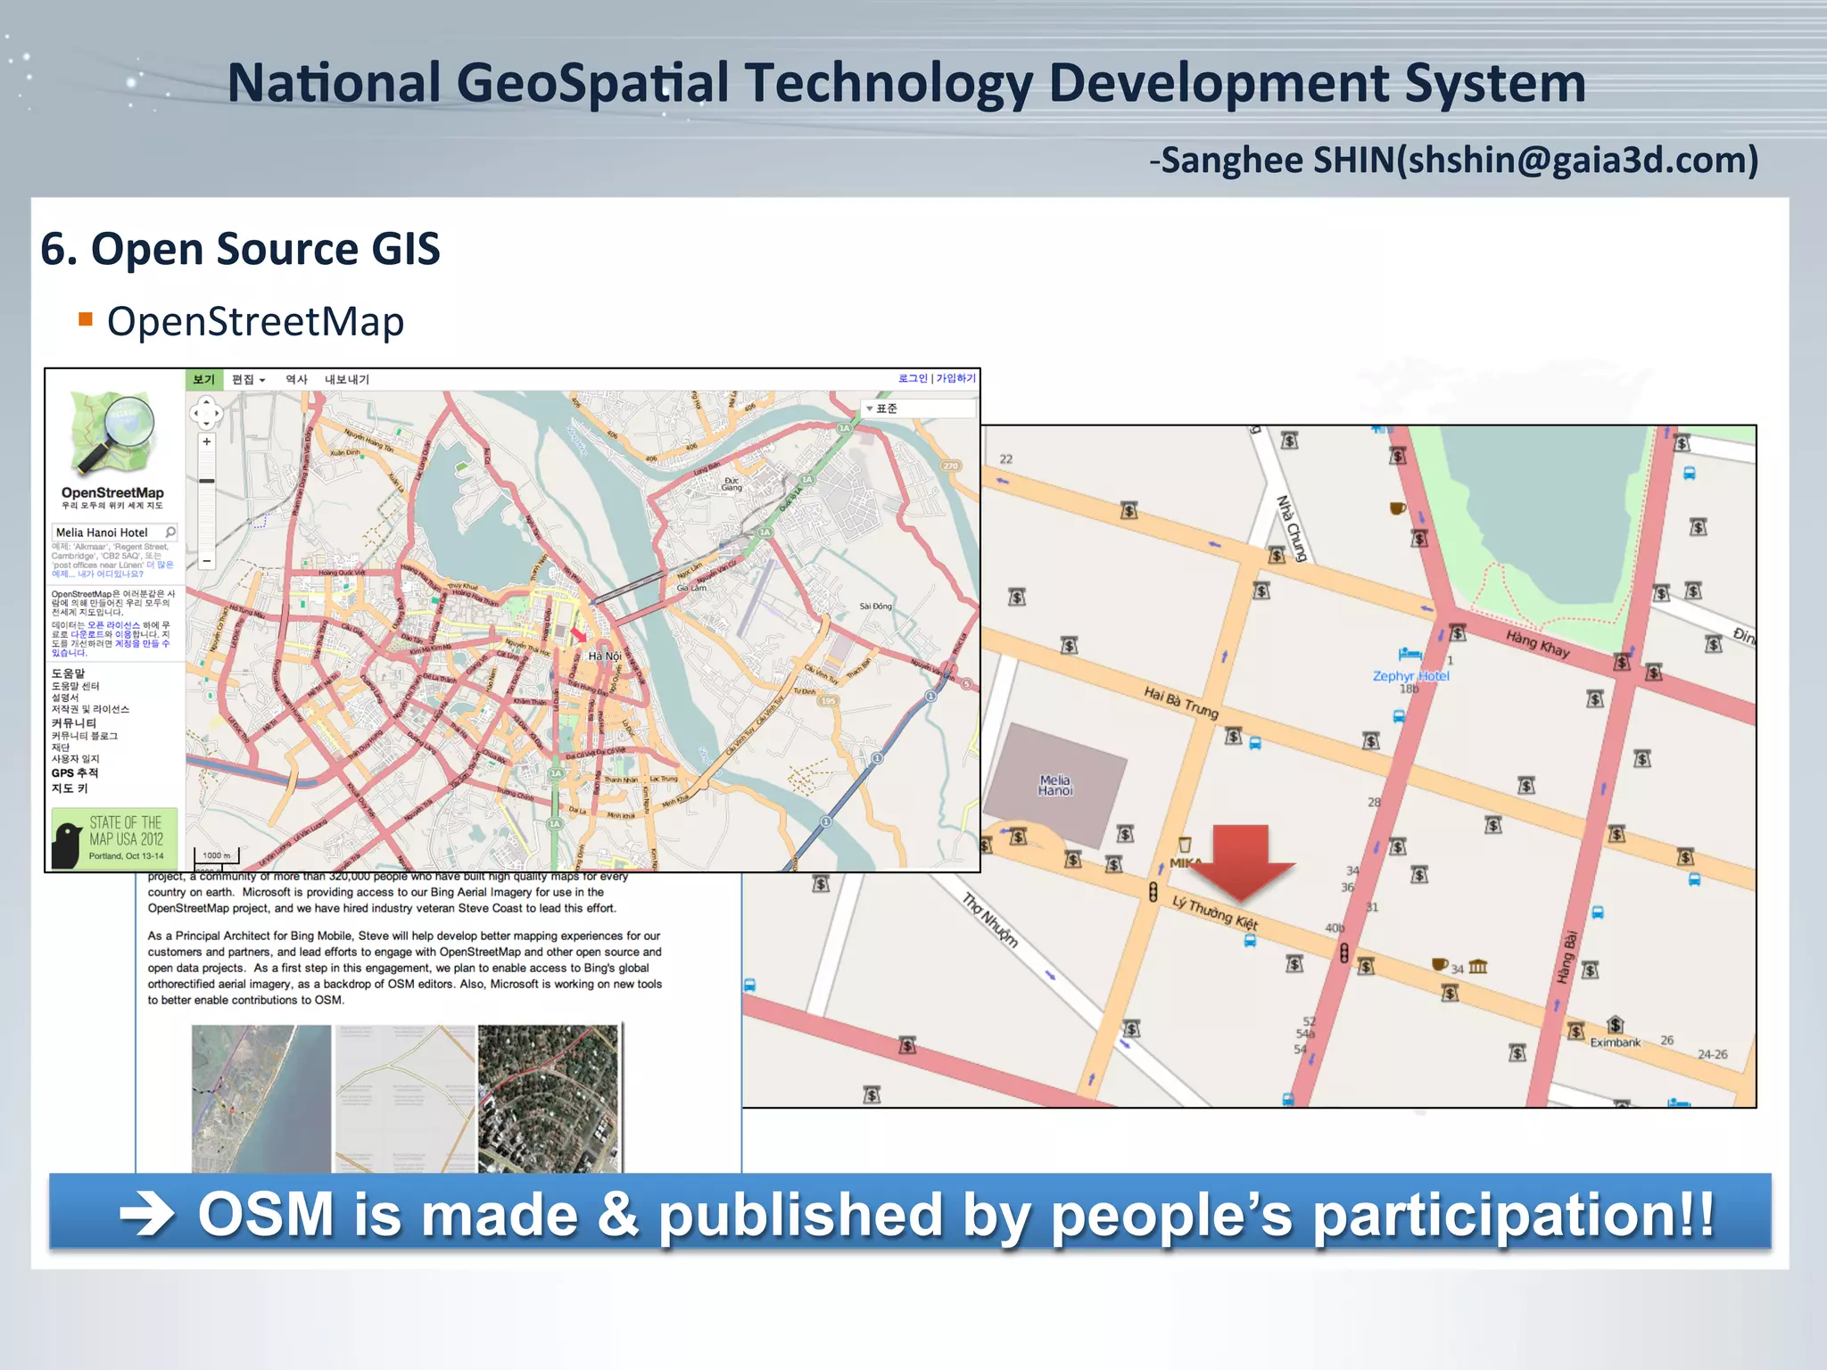1827x1370 pixels.
Task: Click the Melia Hanoi building on map
Action: click(x=1056, y=785)
